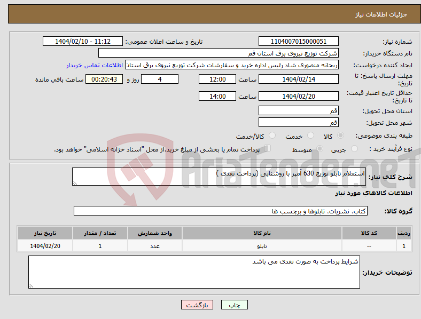
Task: Click the چاپ print button
Action: click(x=235, y=305)
